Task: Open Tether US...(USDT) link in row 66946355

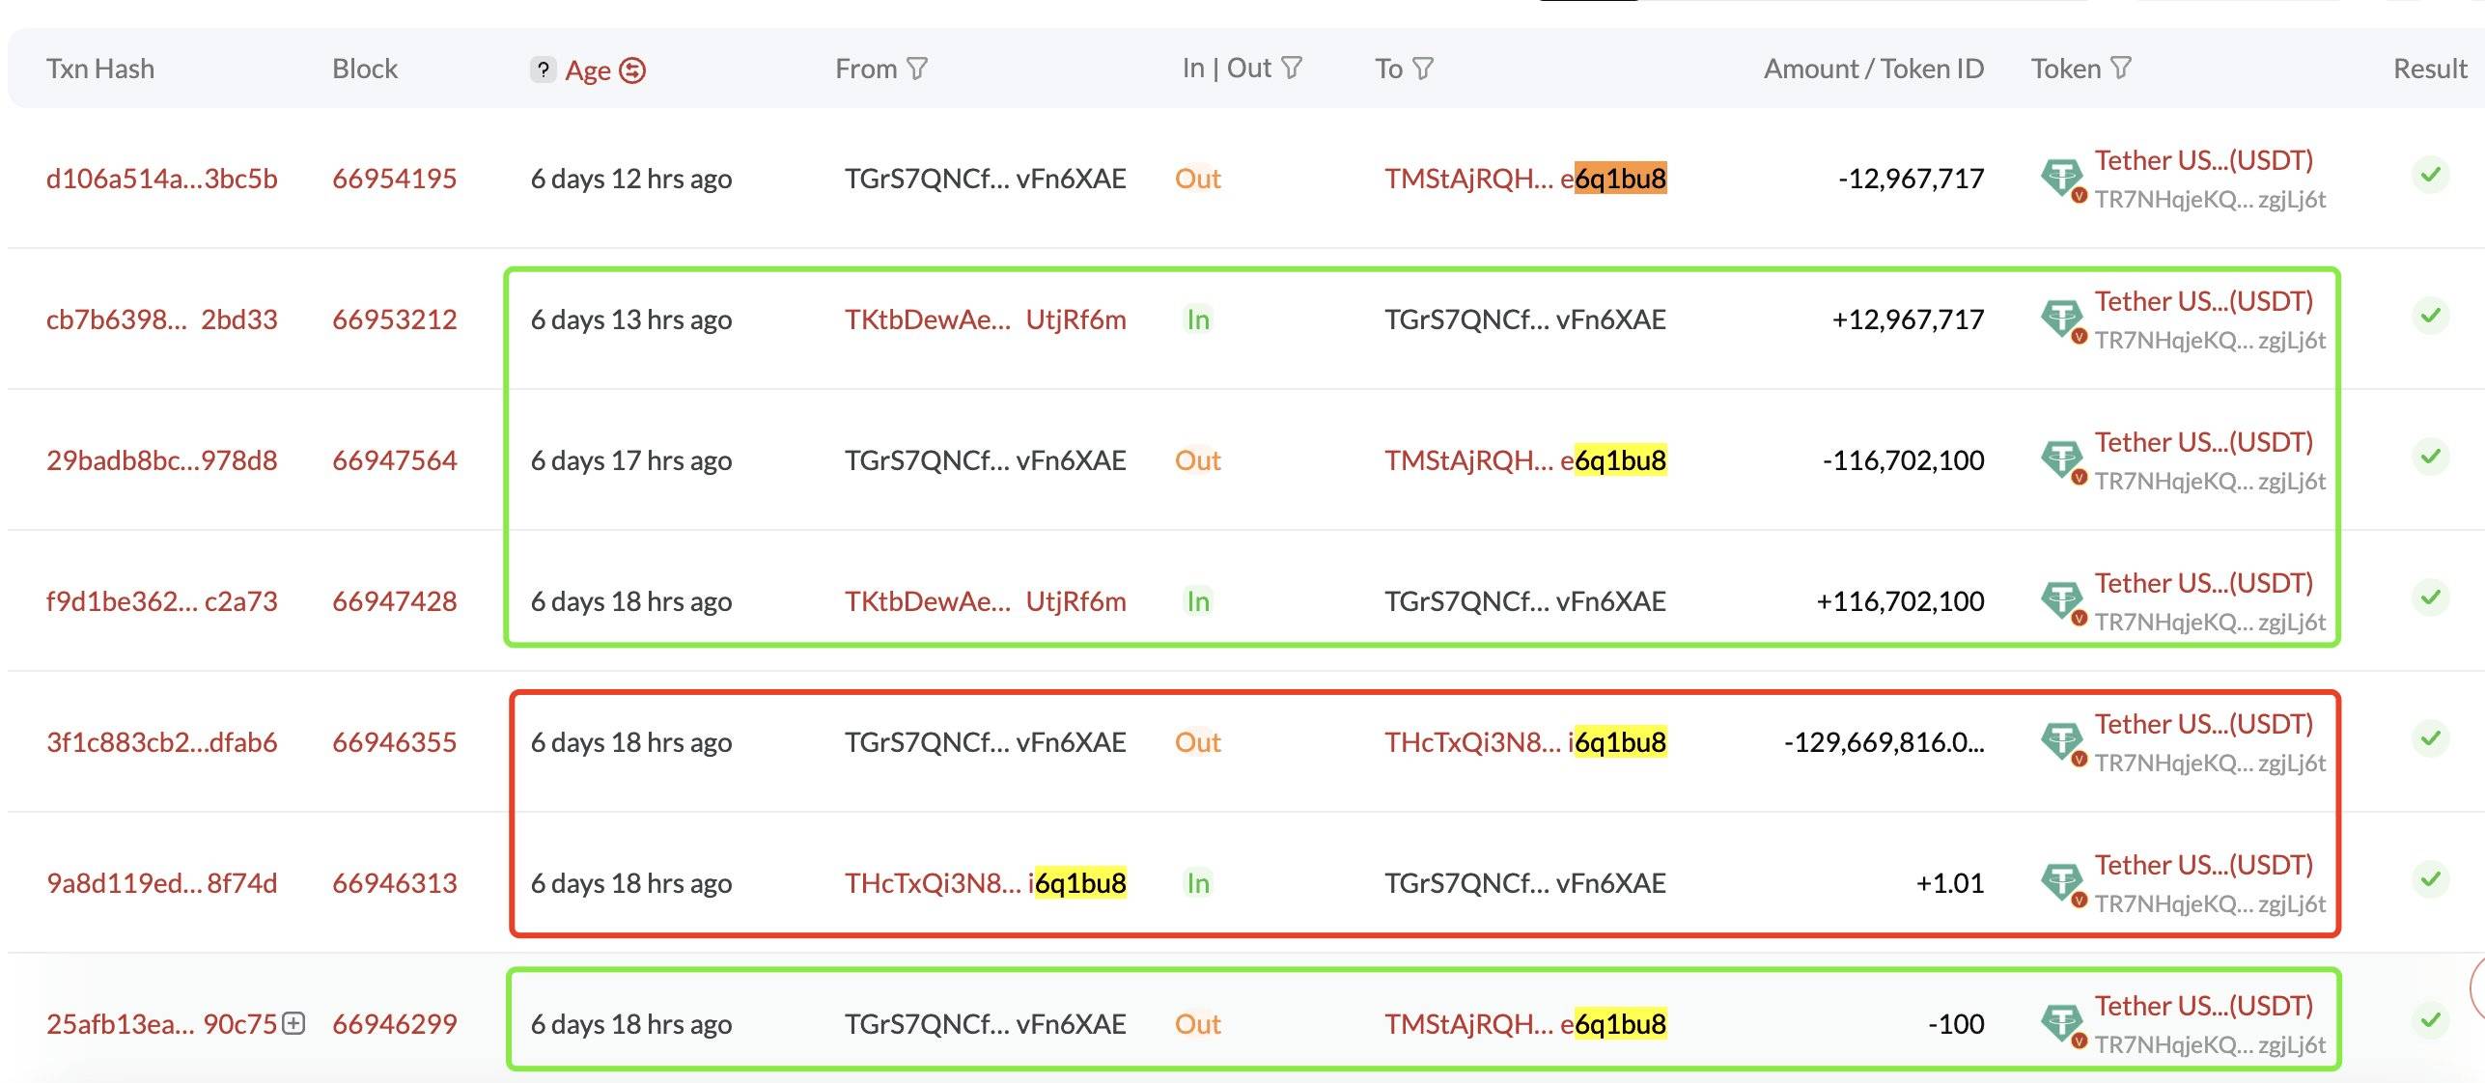Action: tap(2204, 724)
